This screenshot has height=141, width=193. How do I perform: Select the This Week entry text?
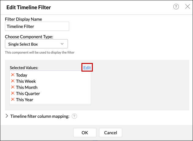click(x=26, y=81)
